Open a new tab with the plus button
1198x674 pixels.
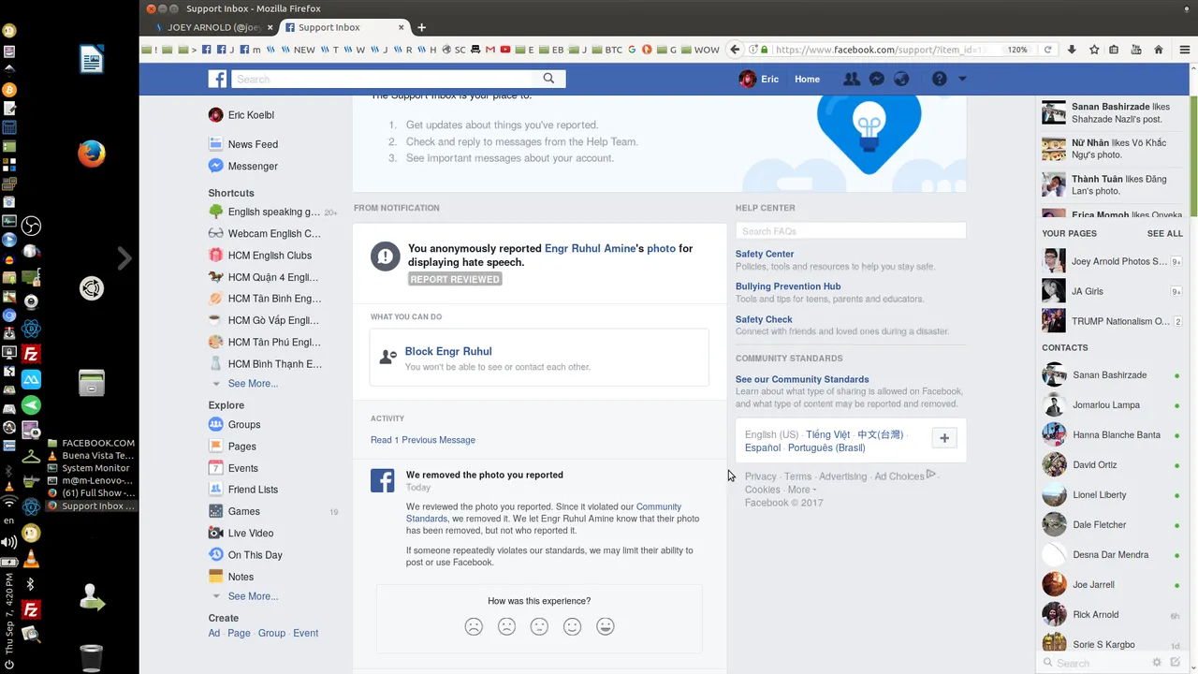pos(421,27)
